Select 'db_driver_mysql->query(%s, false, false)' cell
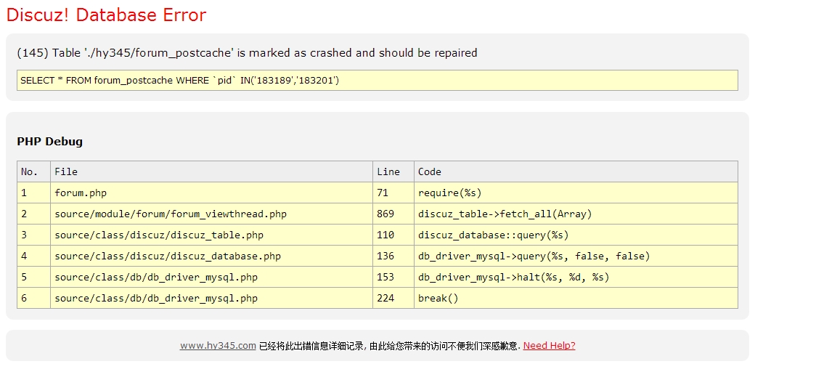 click(x=576, y=256)
